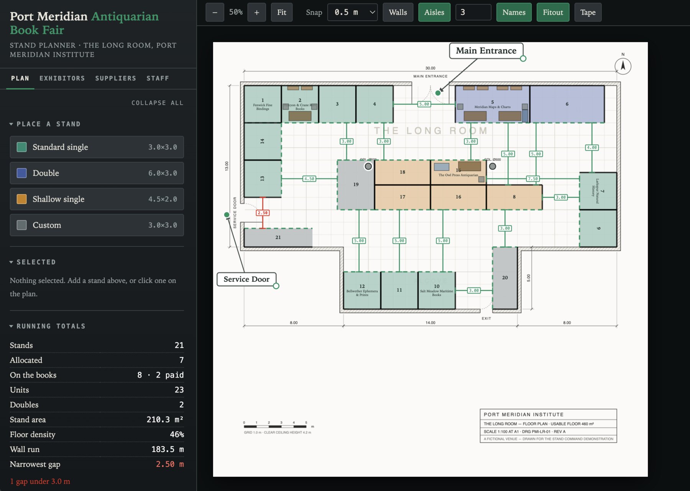Select grey stand 21

(x=278, y=238)
